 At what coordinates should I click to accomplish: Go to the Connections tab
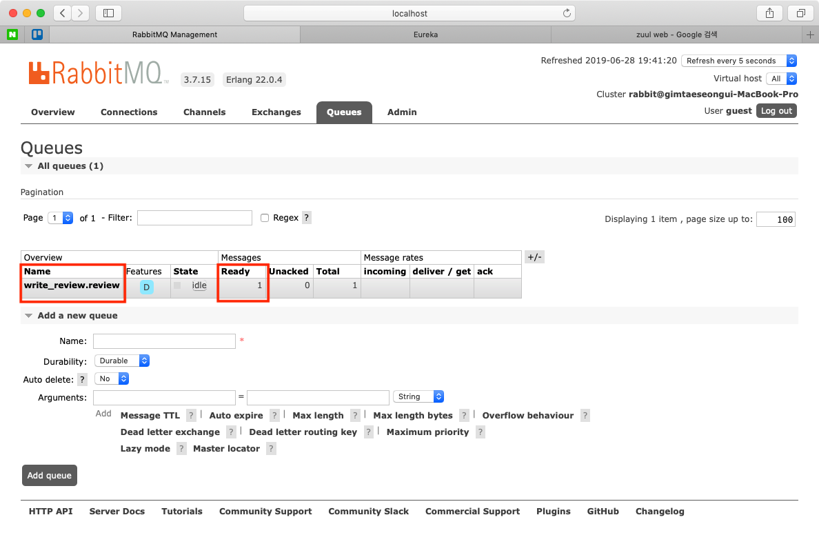(x=129, y=112)
